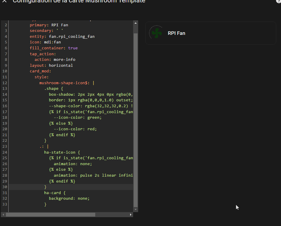Screen dimensions: 281x226
Task: Click 'animation: none;' line
Action: click(73, 164)
